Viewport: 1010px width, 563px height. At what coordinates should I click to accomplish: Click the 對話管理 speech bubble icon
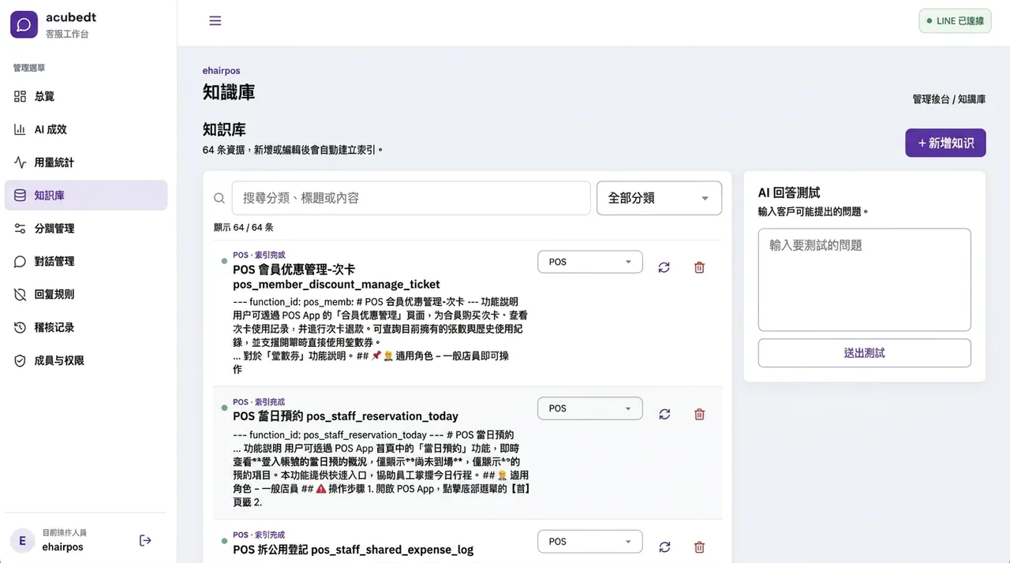(x=21, y=261)
